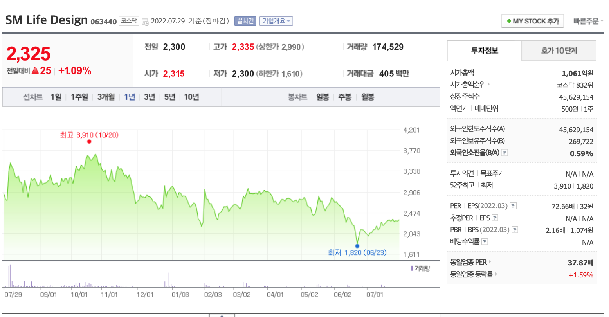Click the help icon next to 배당수익률
Image resolution: width=609 pixels, height=317 pixels.
pyautogui.click(x=485, y=242)
